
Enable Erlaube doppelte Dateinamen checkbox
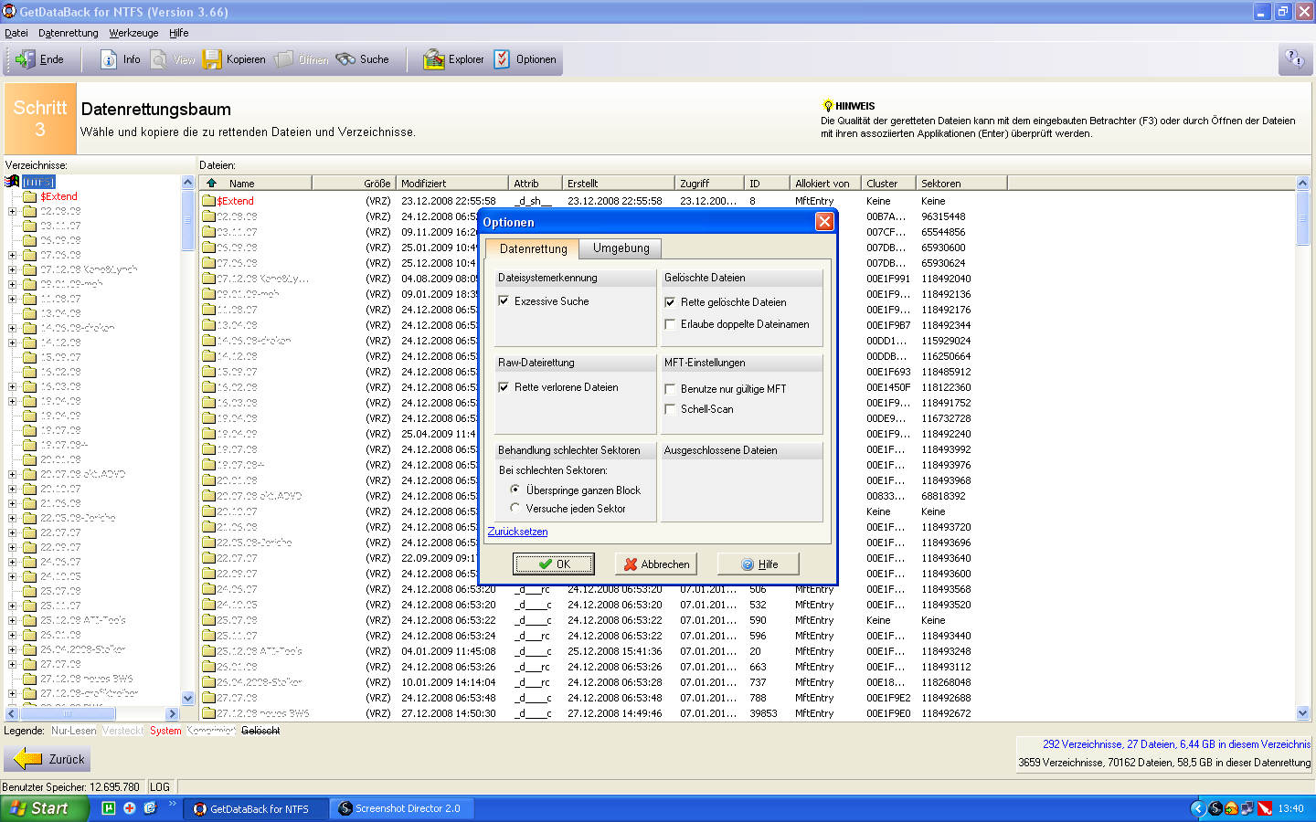coord(670,324)
